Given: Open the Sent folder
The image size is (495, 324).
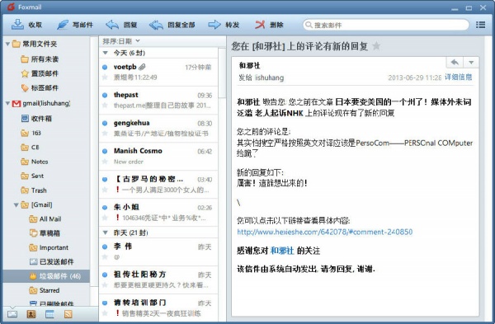Looking at the screenshot, I should (x=32, y=176).
